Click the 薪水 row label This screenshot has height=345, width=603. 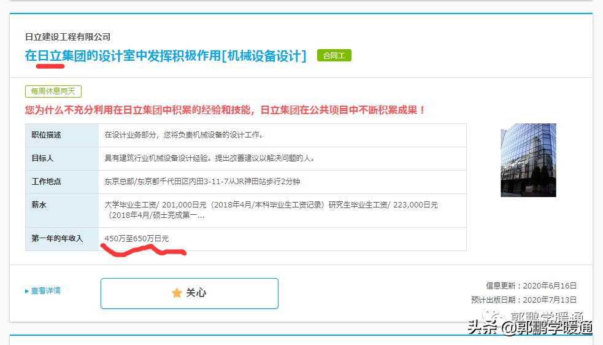39,205
